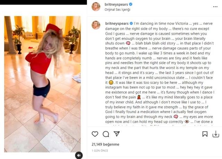Open britneyspears username in the caption

click(x=117, y=24)
